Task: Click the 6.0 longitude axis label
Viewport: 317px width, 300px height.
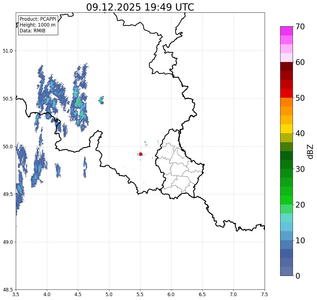Action: coord(171,294)
